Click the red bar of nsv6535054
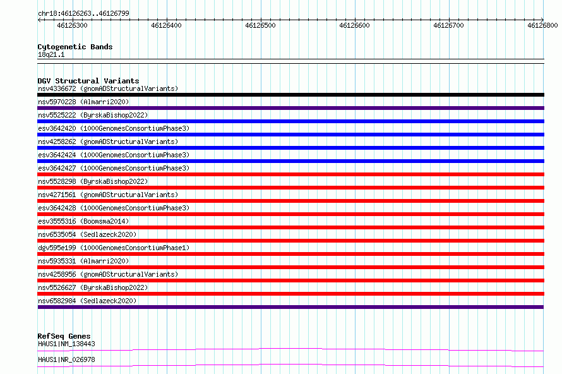This screenshot has height=374, width=562. (x=290, y=241)
